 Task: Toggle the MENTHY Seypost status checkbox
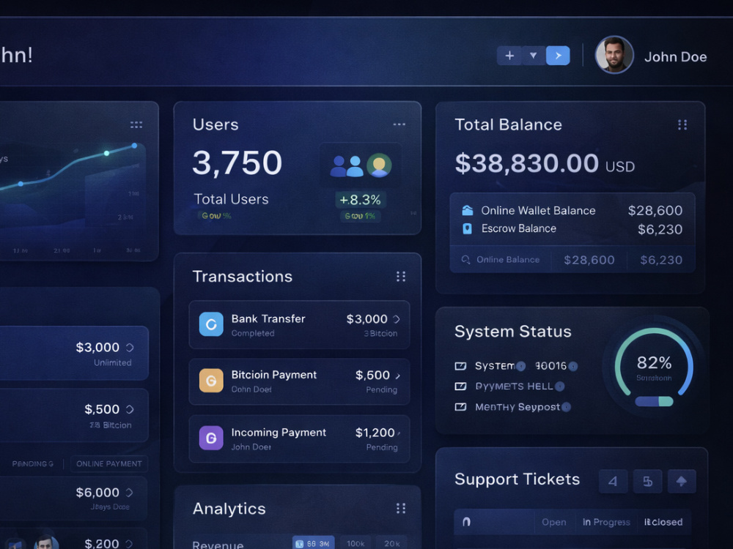click(460, 406)
